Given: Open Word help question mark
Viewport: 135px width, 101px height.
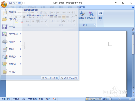Looking at the screenshot, I should pyautogui.click(x=133, y=7).
